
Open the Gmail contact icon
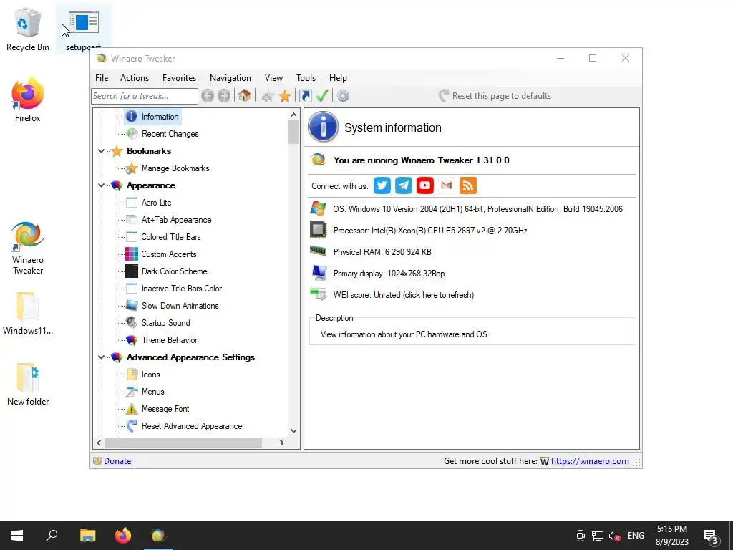click(x=447, y=185)
